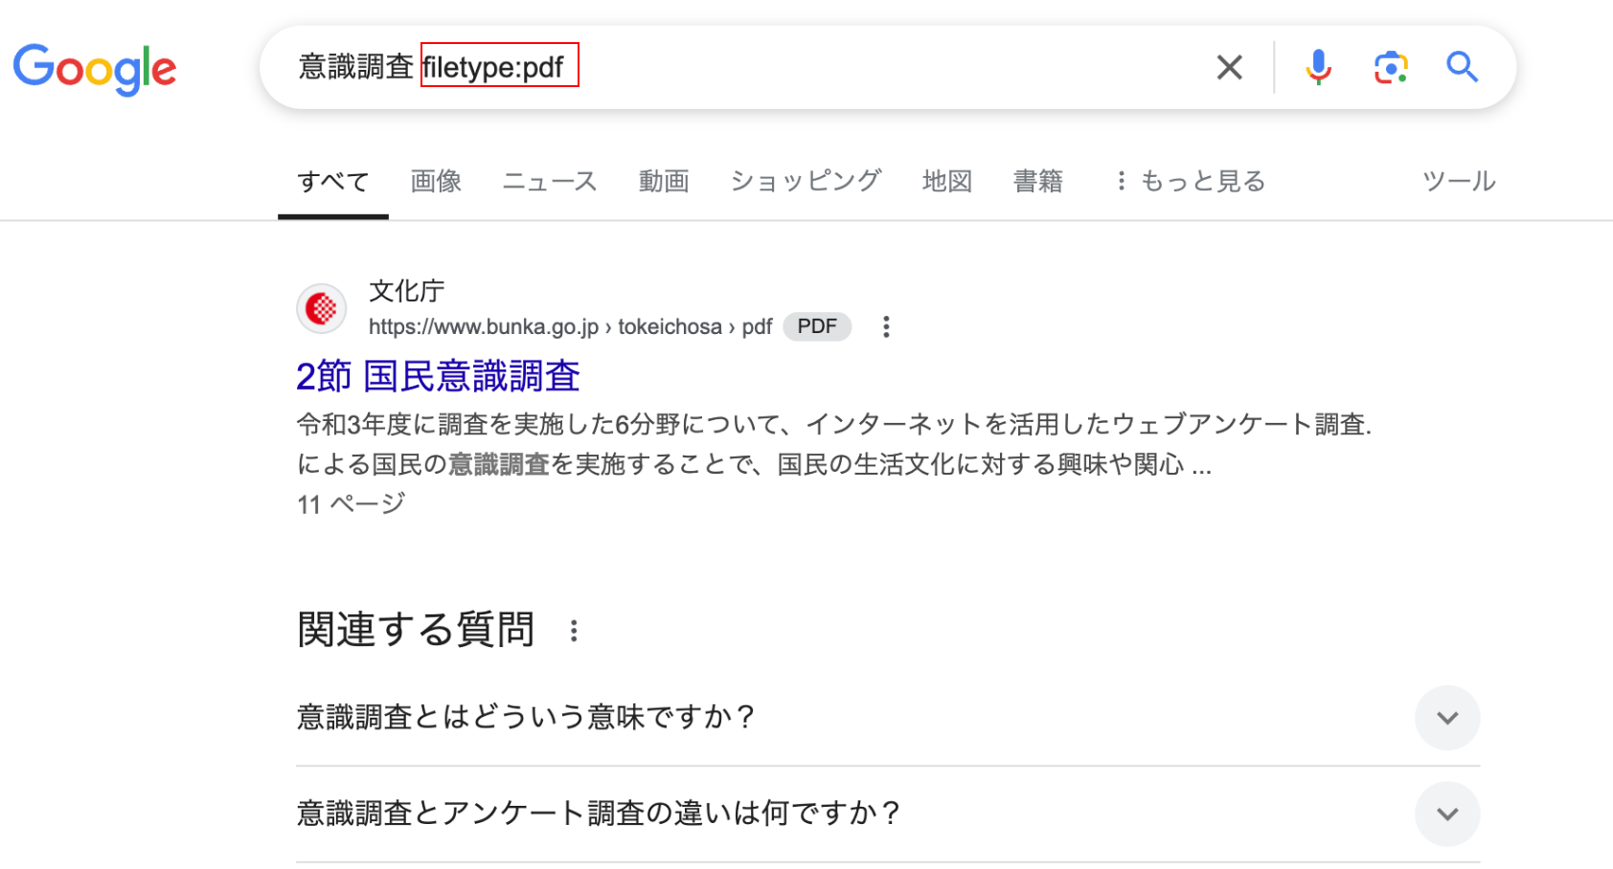
Task: Open the 地図 tab
Action: (947, 181)
